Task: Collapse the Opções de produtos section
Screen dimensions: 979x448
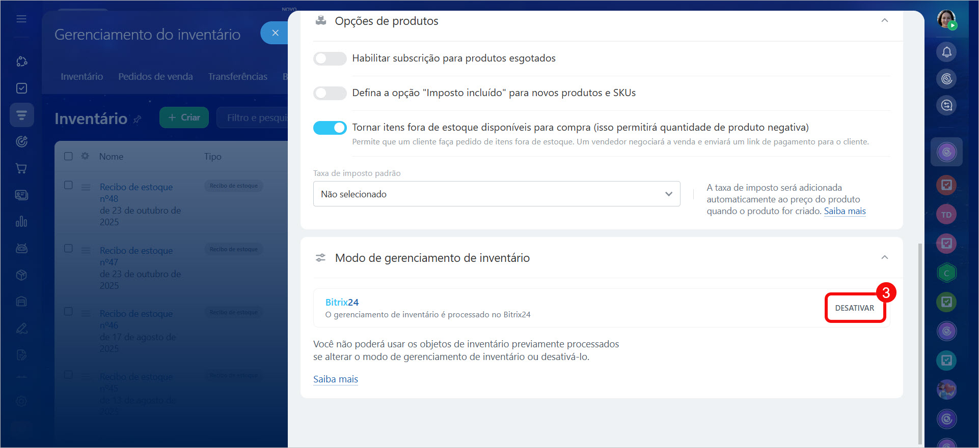Action: [x=884, y=21]
